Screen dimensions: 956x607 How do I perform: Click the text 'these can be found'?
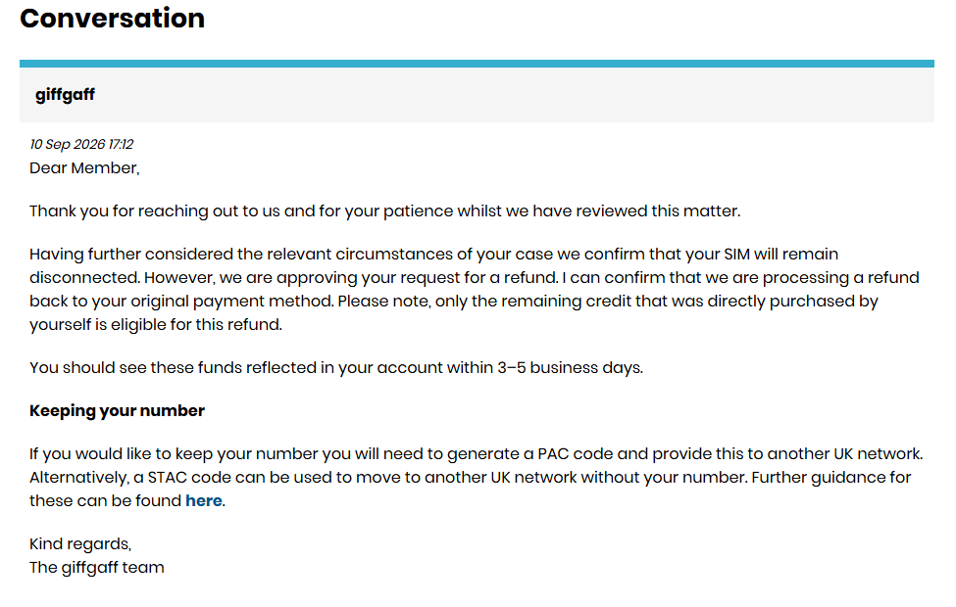coord(106,500)
